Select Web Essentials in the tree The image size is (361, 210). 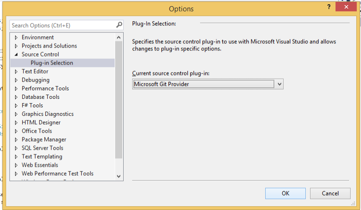coord(40,165)
